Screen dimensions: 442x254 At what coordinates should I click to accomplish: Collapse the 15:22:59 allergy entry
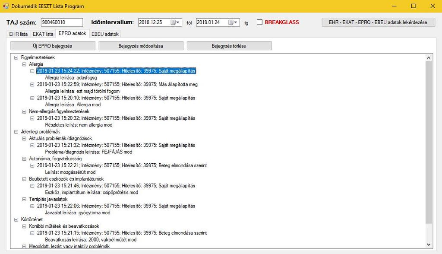click(x=32, y=84)
